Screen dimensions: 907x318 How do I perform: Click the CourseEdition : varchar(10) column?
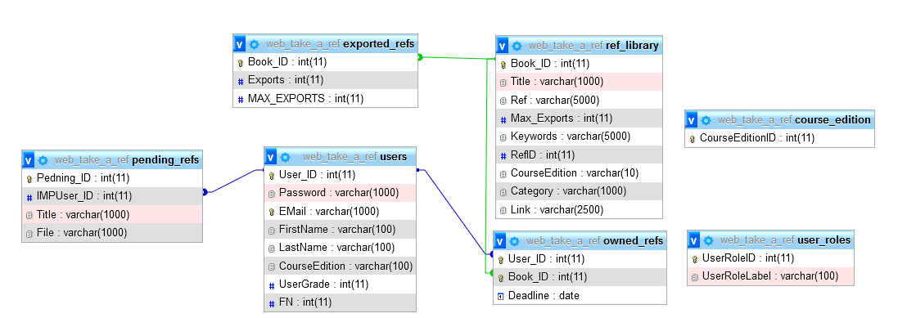click(x=579, y=172)
